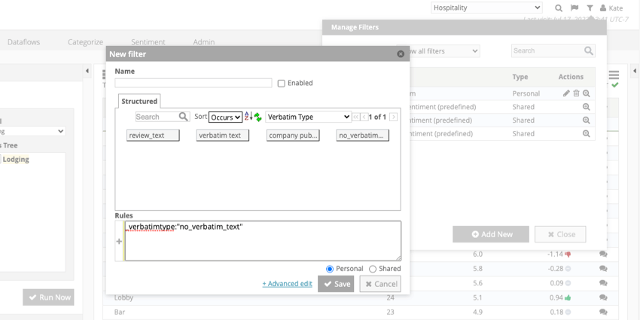This screenshot has width=640, height=320.
Task: Click the thumbs-up icon beside 0.94
Action: 568,297
